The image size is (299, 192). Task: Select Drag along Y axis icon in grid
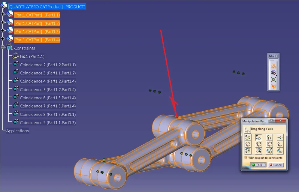(258, 137)
